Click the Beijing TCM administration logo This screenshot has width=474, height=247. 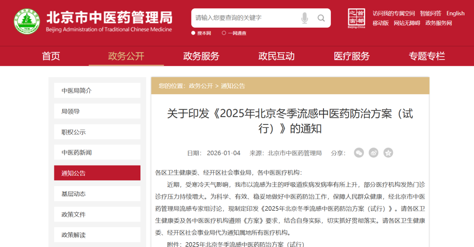tap(26, 21)
